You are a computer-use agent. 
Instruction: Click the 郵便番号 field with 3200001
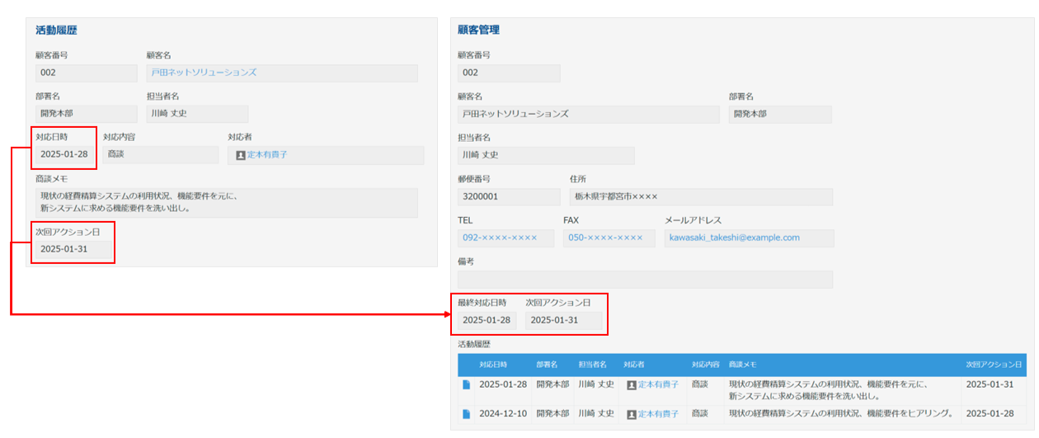(509, 197)
